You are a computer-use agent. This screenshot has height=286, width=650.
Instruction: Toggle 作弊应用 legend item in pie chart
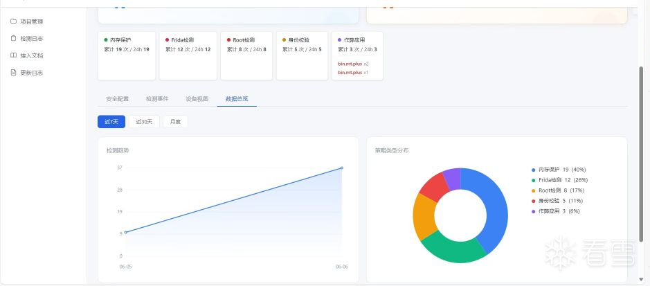[x=555, y=211]
